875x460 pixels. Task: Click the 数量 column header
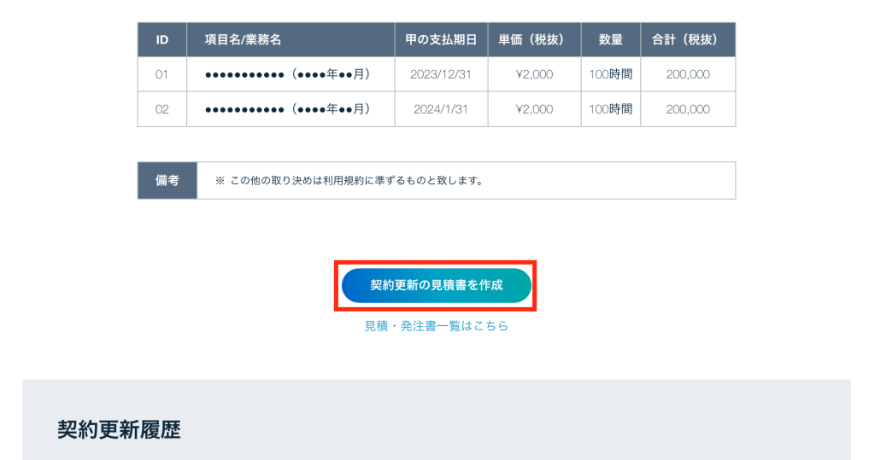click(610, 40)
